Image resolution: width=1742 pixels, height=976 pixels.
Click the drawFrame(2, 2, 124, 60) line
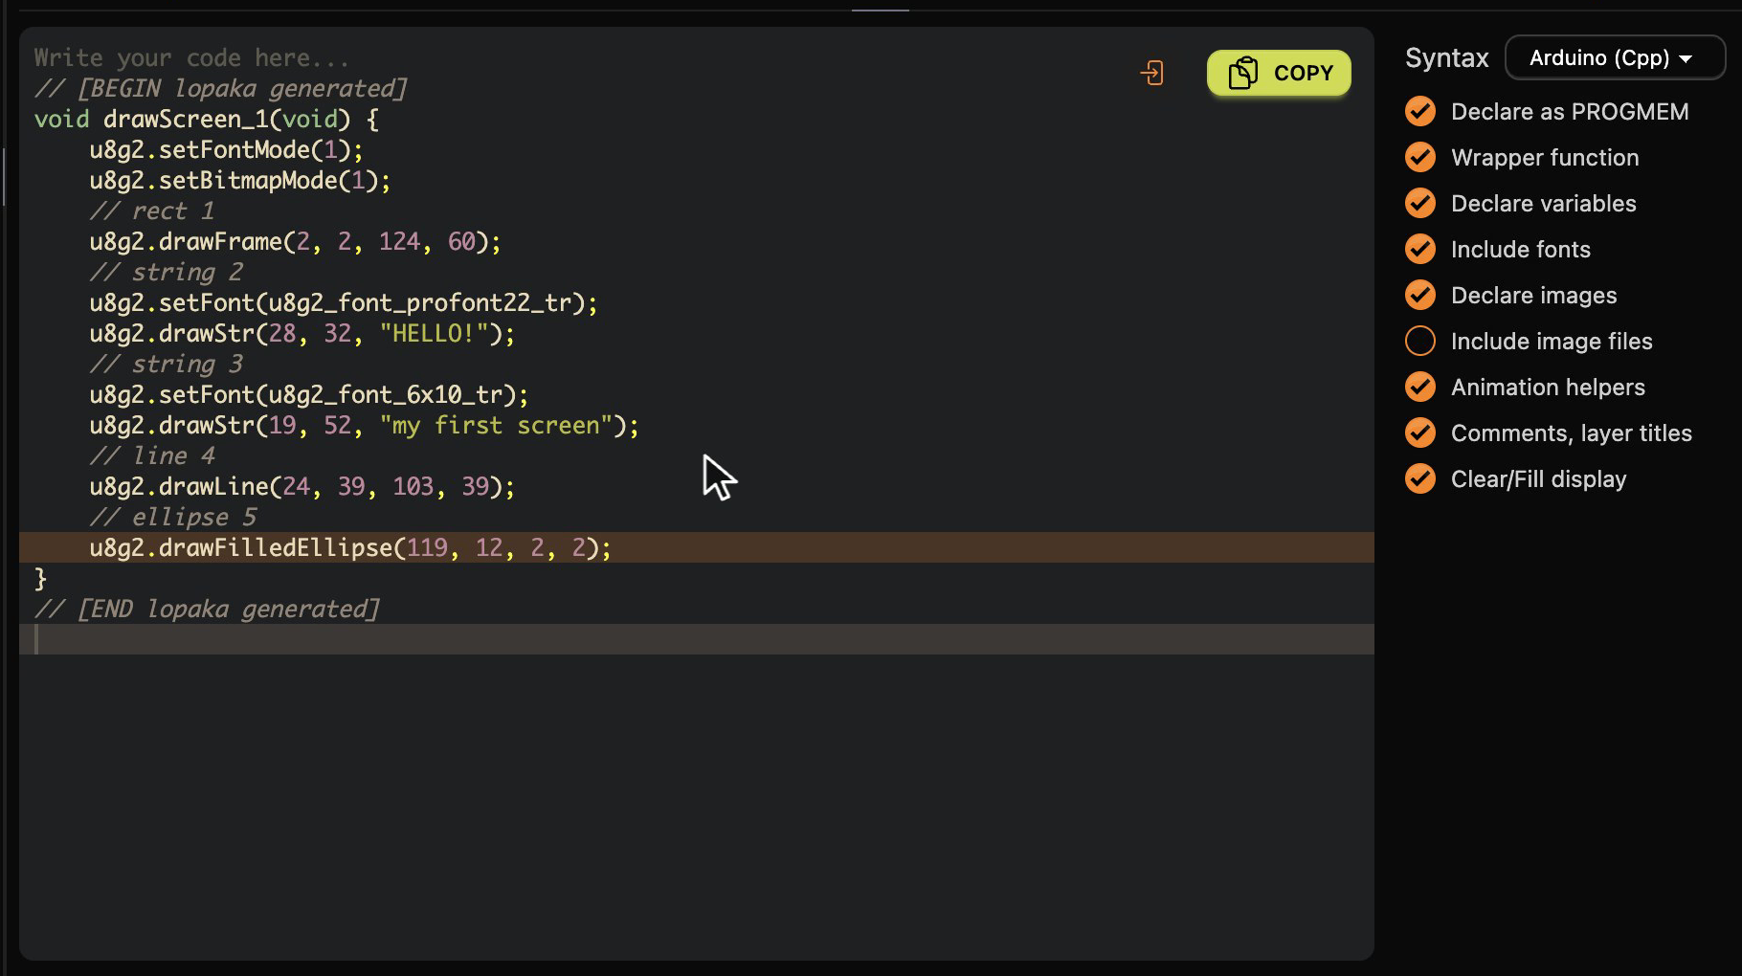pyautogui.click(x=295, y=241)
